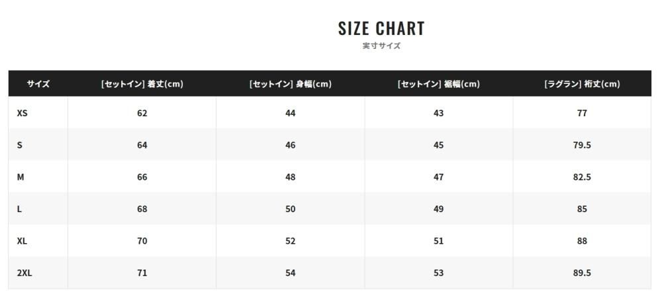Click the [セットイン] 着丈(cm) column header
This screenshot has width=662, height=294.
(142, 84)
